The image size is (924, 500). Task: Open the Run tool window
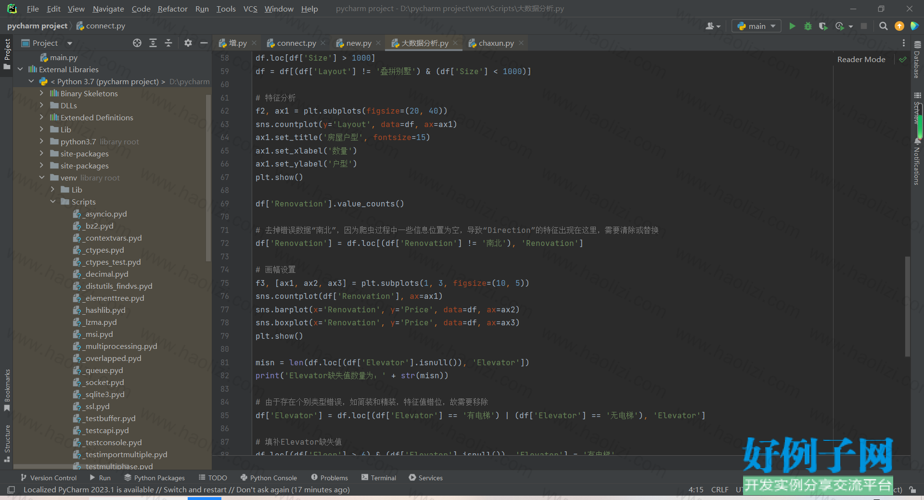point(100,477)
